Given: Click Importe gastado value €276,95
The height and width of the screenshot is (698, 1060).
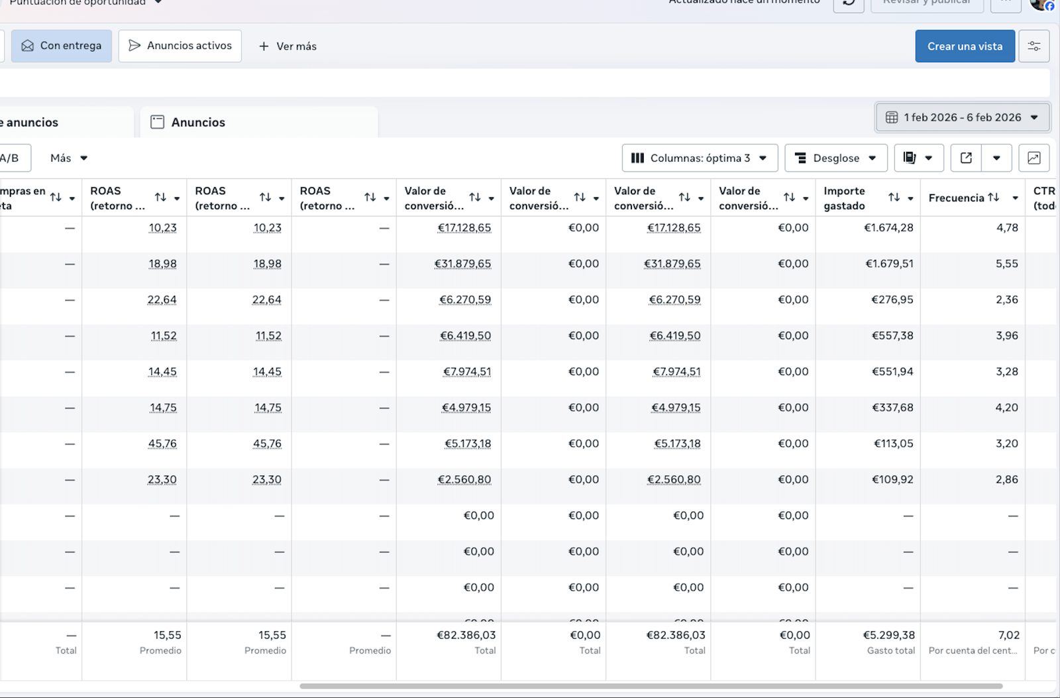Looking at the screenshot, I should pyautogui.click(x=892, y=300).
